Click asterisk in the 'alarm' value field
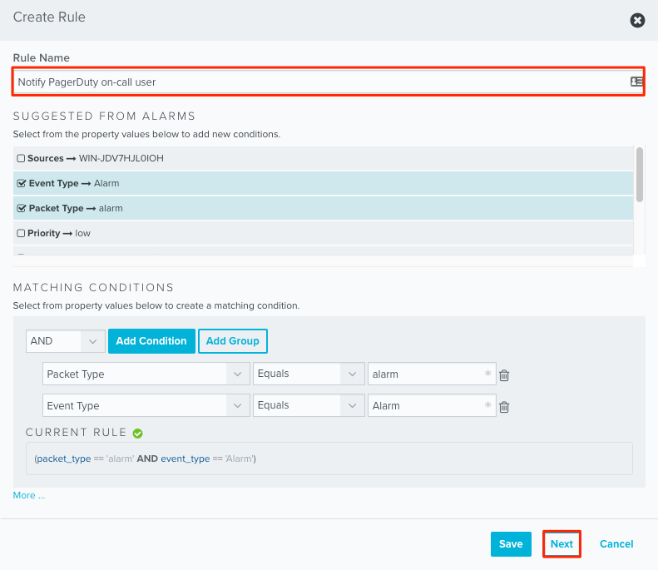 tap(487, 374)
